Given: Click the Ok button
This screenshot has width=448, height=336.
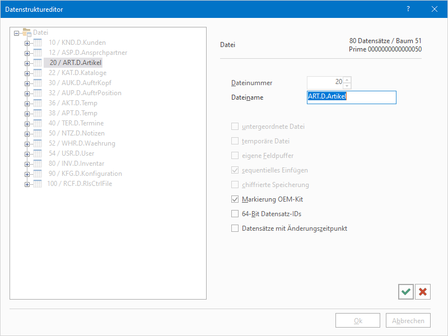Looking at the screenshot, I should pyautogui.click(x=358, y=321).
